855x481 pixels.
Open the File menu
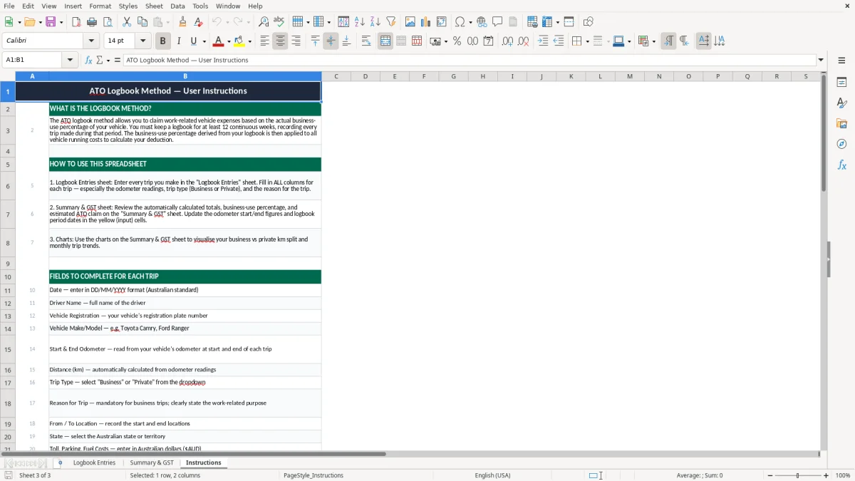tap(9, 6)
